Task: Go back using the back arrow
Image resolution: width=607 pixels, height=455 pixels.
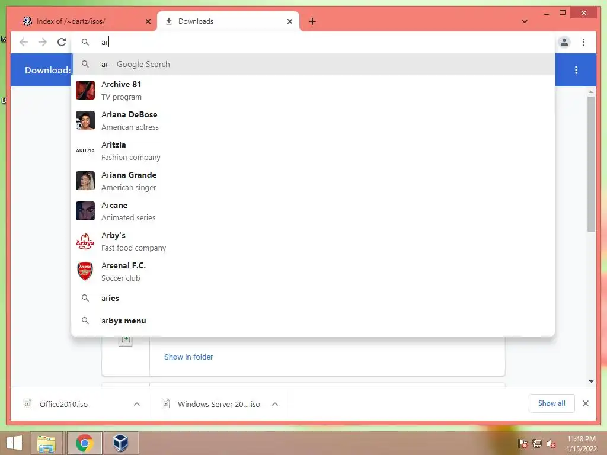Action: click(x=24, y=42)
